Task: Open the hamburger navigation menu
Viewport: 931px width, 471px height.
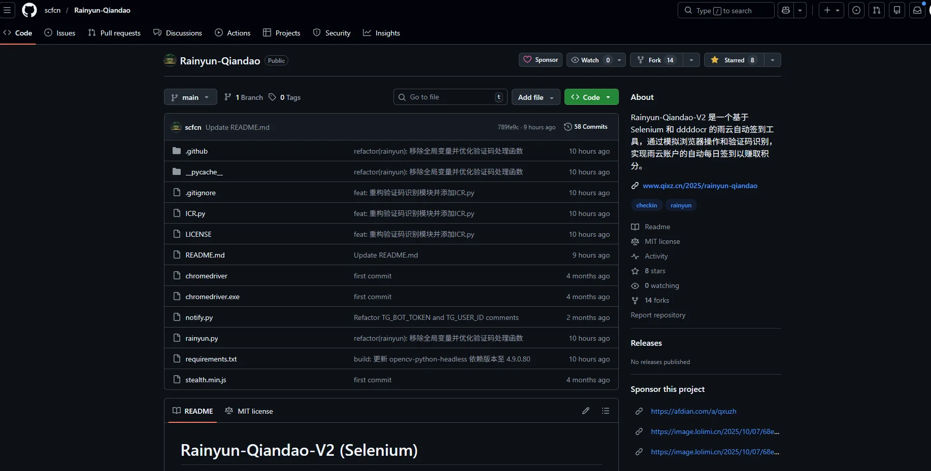Action: pos(7,10)
